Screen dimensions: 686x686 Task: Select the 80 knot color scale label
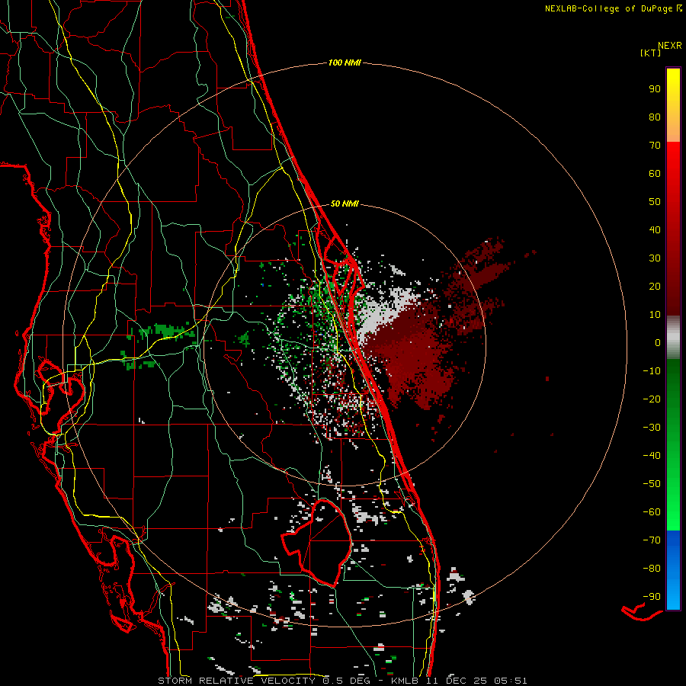pyautogui.click(x=655, y=117)
